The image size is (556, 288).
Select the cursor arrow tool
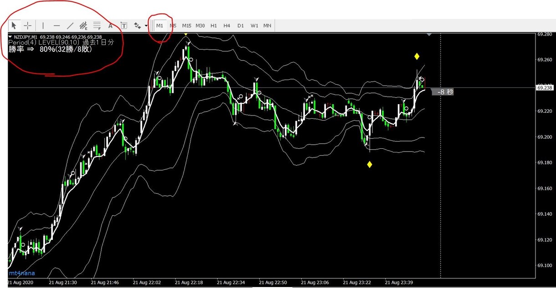point(14,25)
